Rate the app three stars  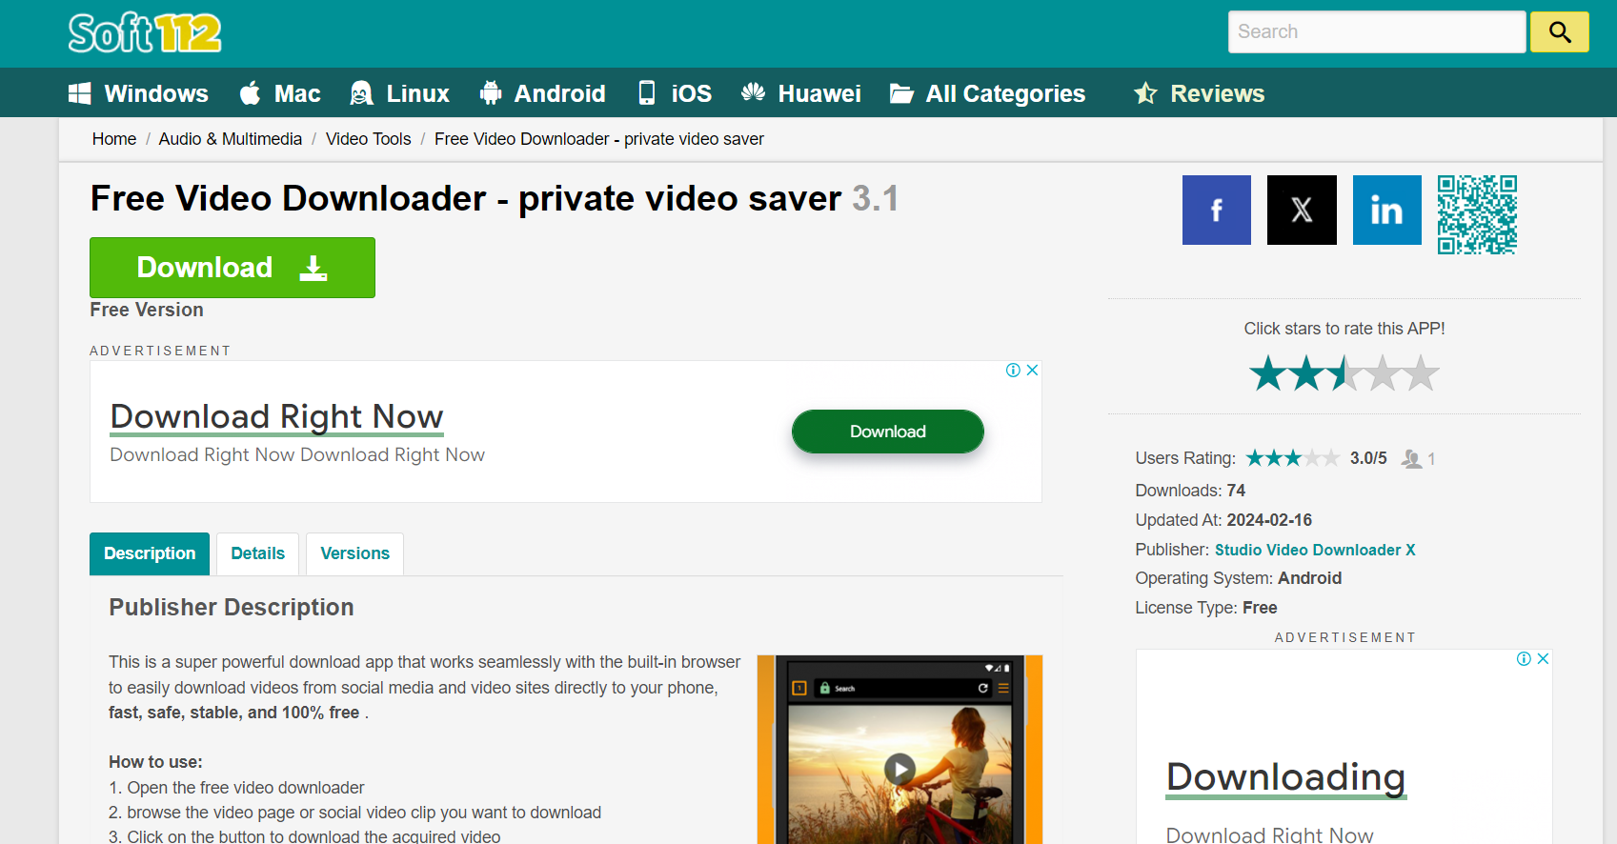point(1344,373)
